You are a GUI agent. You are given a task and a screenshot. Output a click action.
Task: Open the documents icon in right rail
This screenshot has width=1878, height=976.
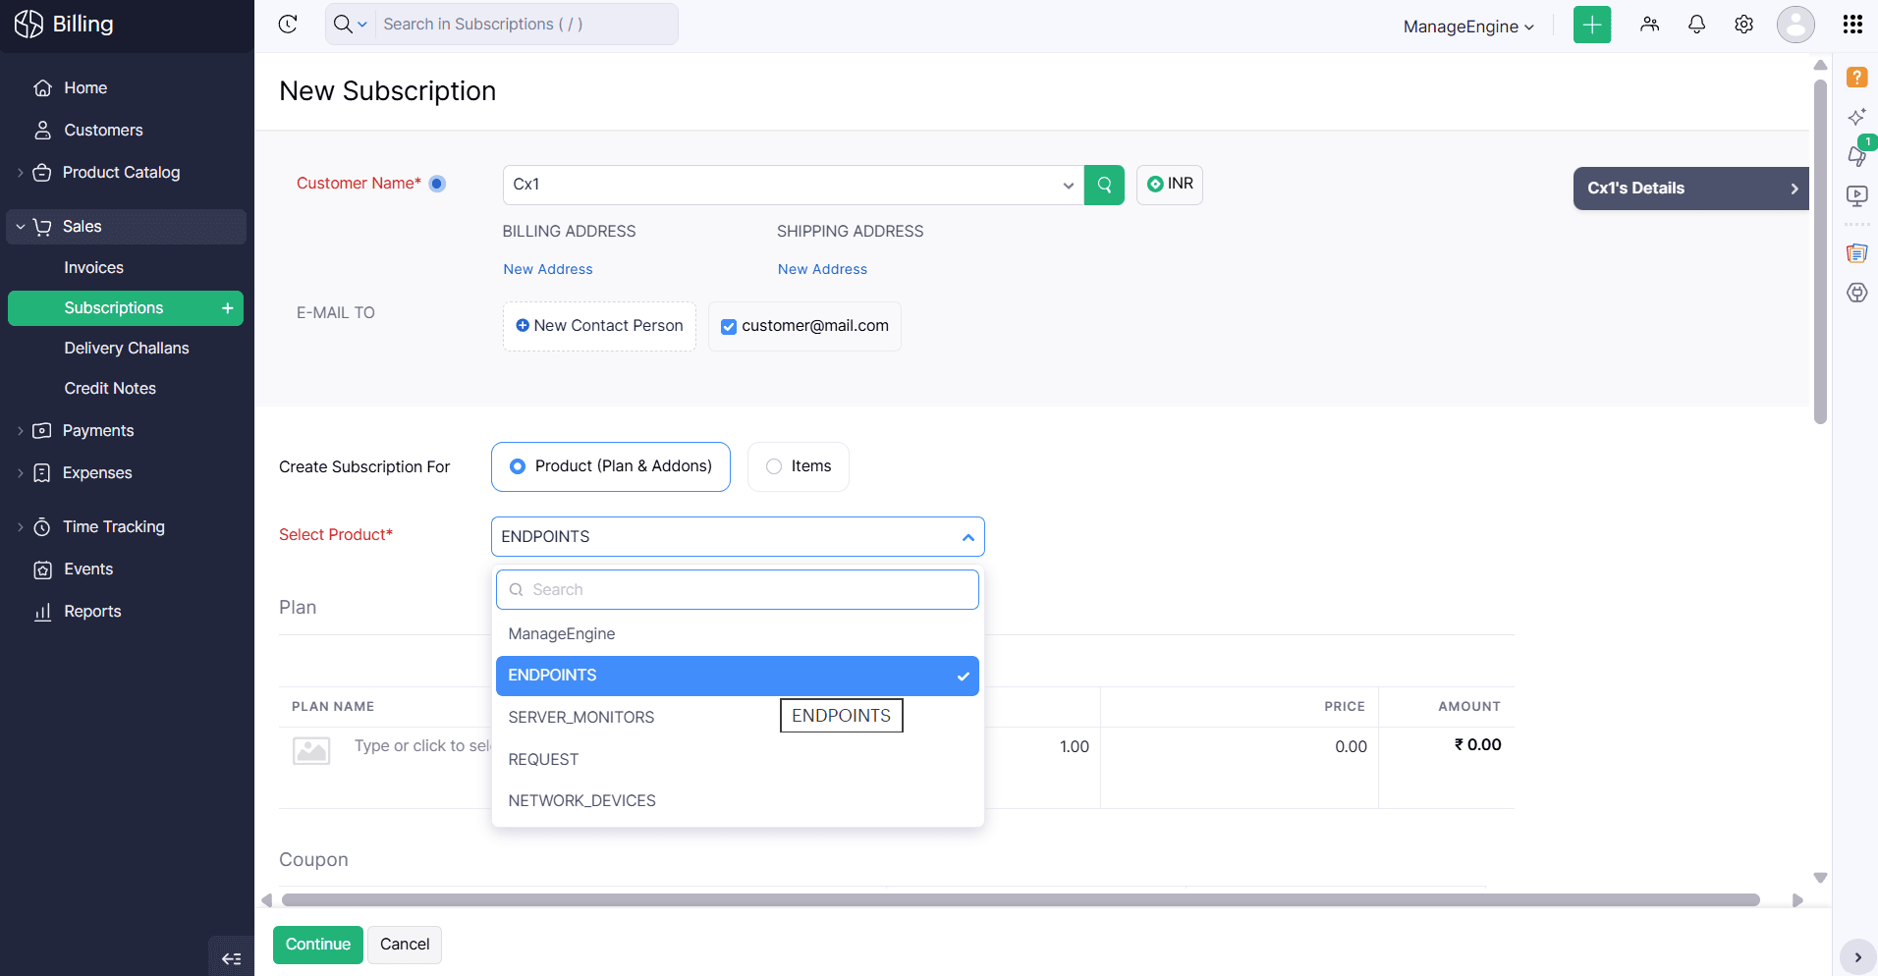[1856, 253]
